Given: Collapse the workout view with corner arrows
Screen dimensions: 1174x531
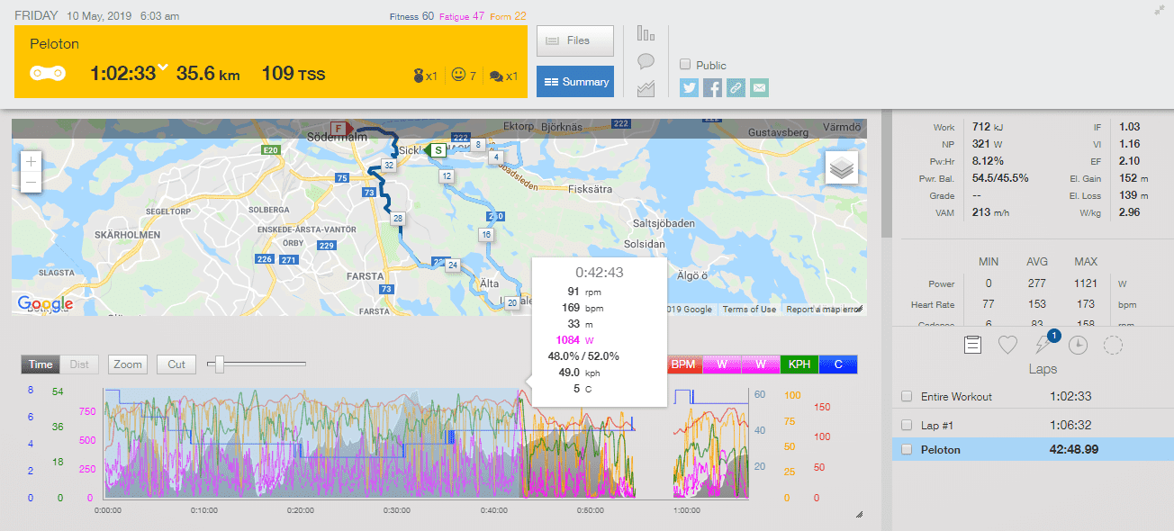Looking at the screenshot, I should 1160,10.
